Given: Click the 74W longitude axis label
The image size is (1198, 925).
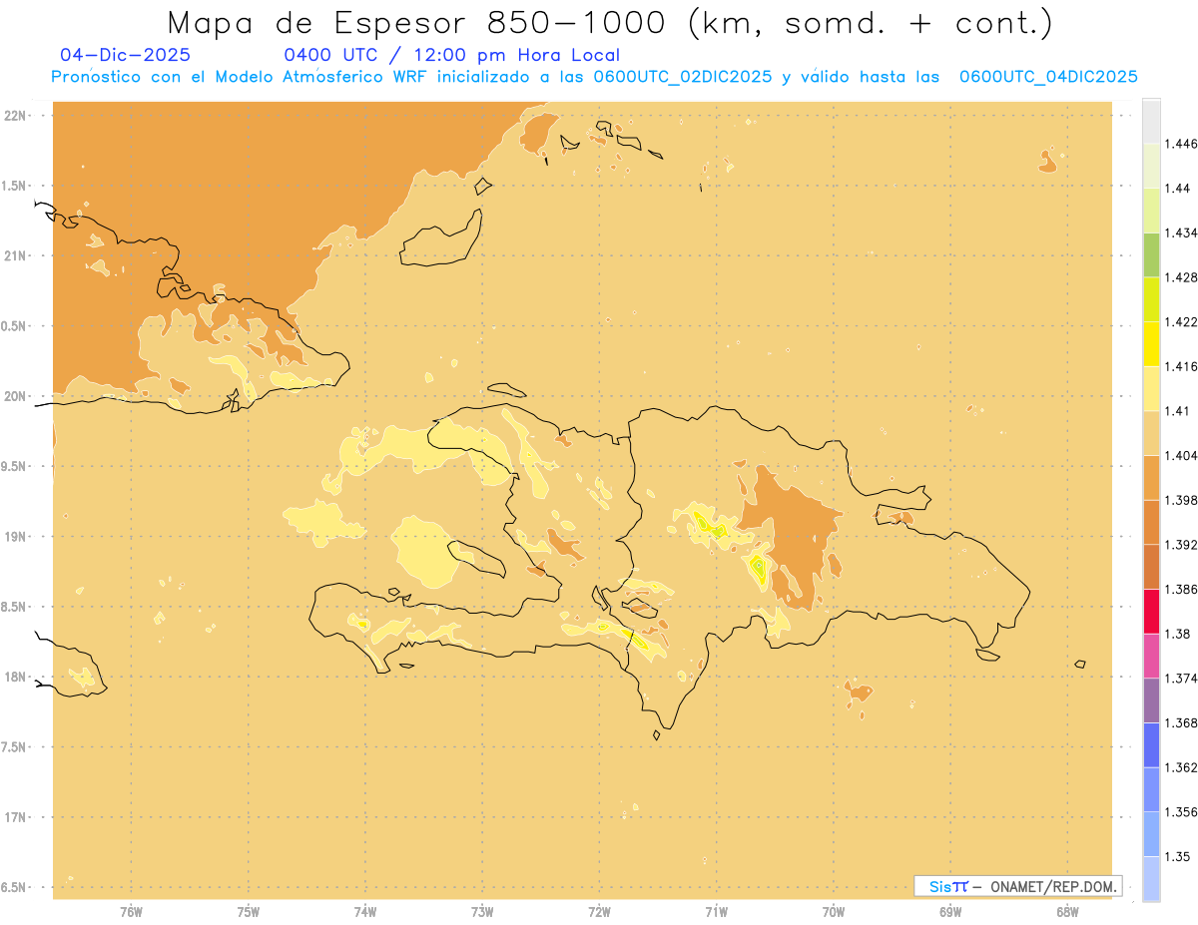Looking at the screenshot, I should (364, 911).
